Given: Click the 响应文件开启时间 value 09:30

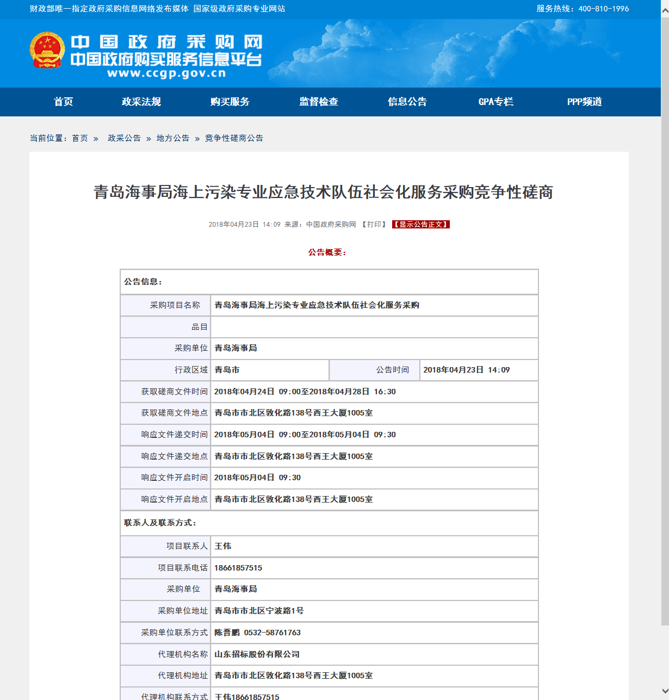Looking at the screenshot, I should tap(258, 478).
